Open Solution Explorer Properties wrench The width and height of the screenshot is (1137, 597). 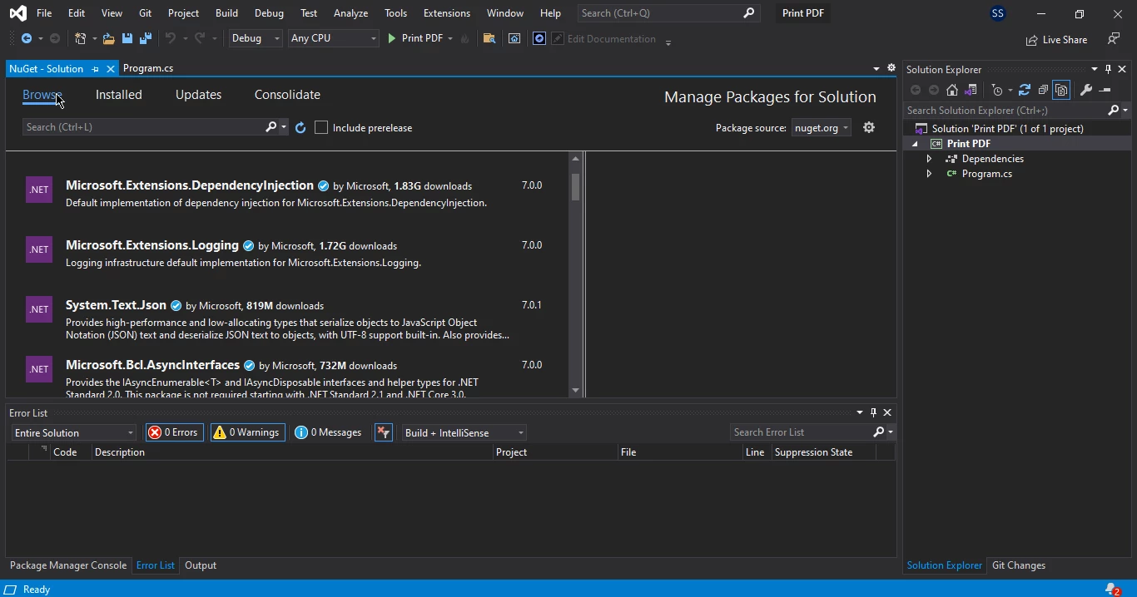tap(1085, 90)
